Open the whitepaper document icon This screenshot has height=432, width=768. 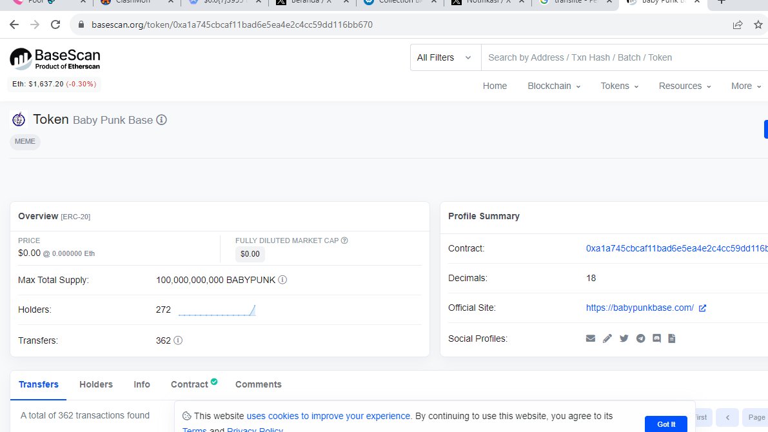672,339
